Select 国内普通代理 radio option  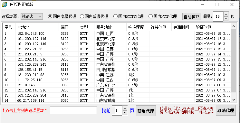coord(94,16)
